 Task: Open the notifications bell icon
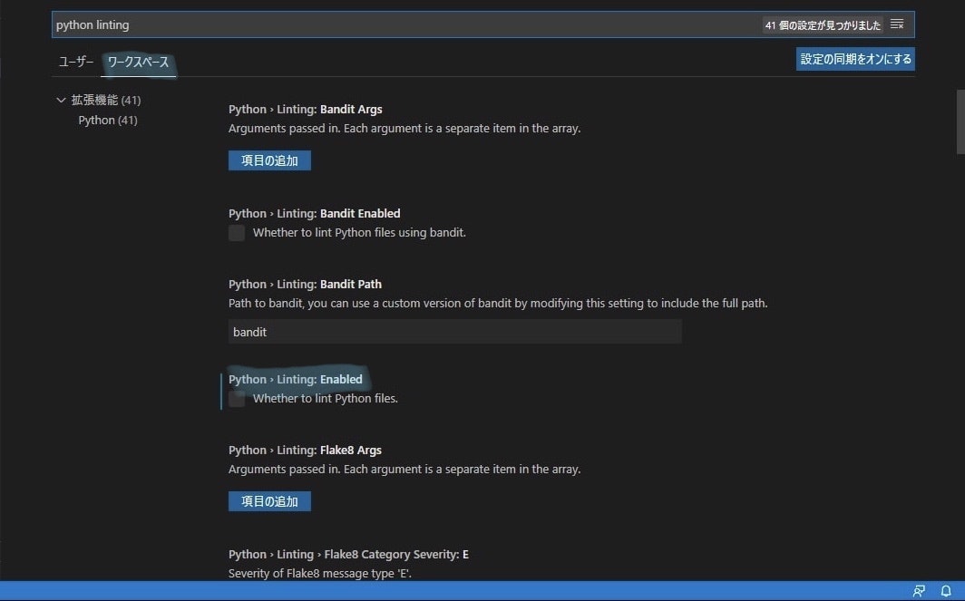pyautogui.click(x=946, y=591)
